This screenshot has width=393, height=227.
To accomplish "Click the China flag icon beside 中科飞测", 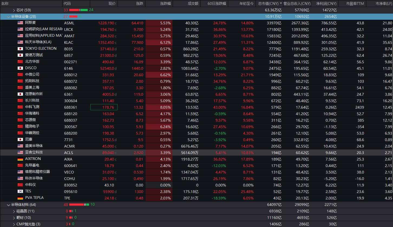I will (x=20, y=107).
